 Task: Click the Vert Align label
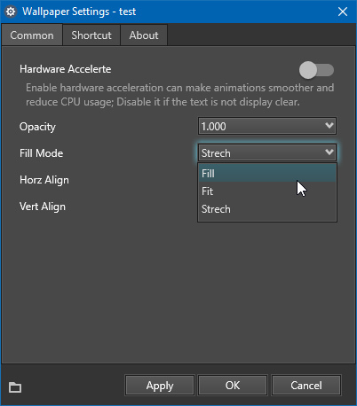tap(43, 207)
